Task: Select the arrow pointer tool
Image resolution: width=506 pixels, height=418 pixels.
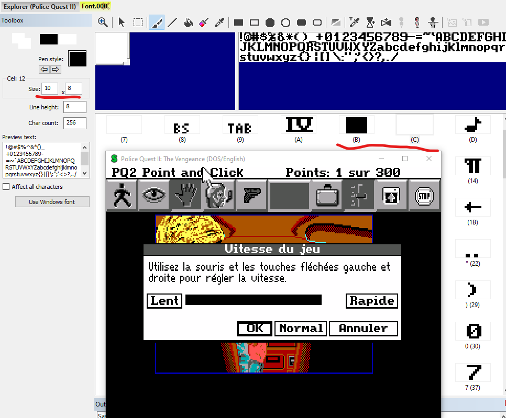Action: point(122,22)
